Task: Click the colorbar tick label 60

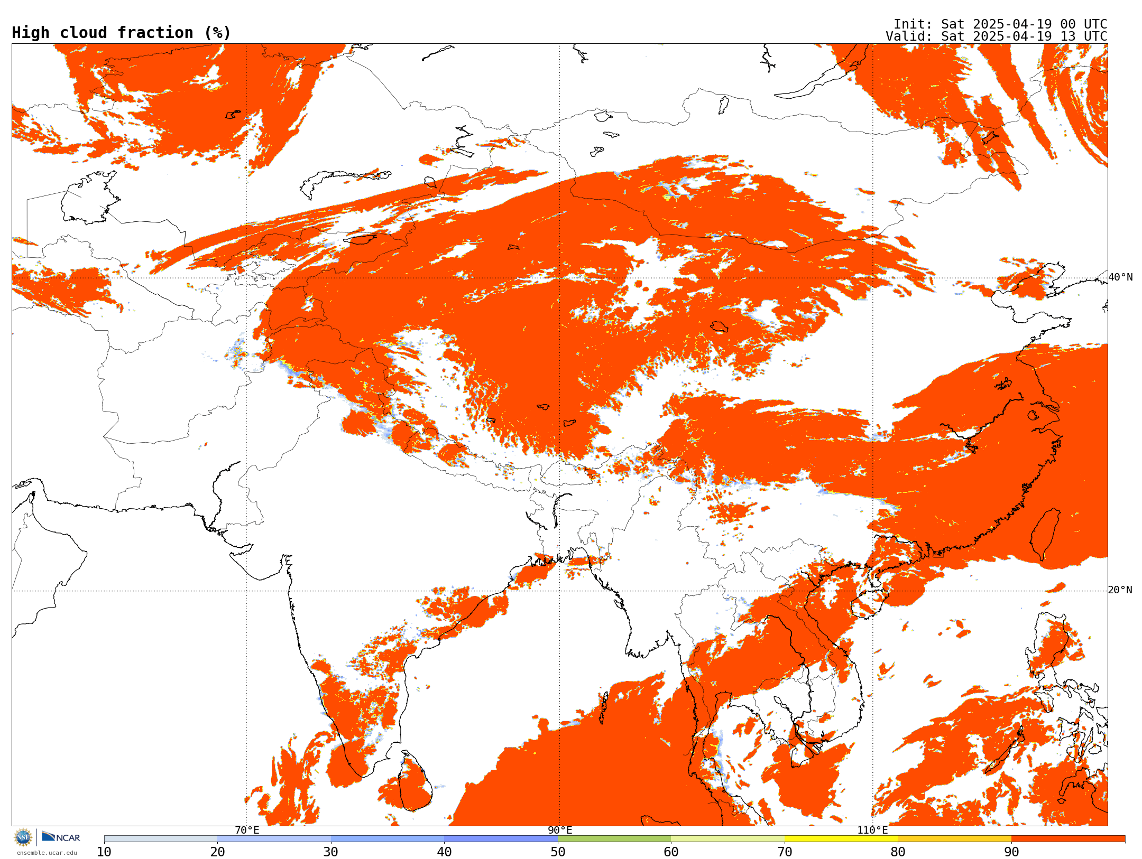Action: (671, 852)
